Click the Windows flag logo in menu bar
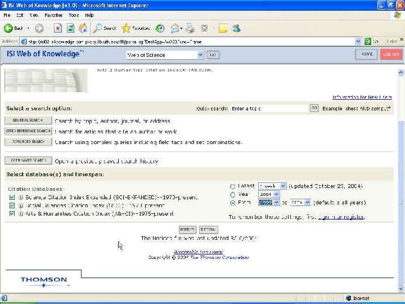Screen dimensions: 405x304 [397, 15]
